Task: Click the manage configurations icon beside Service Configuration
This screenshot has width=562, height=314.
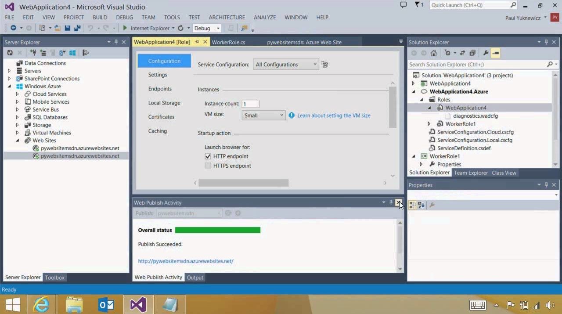Action: [x=325, y=65]
